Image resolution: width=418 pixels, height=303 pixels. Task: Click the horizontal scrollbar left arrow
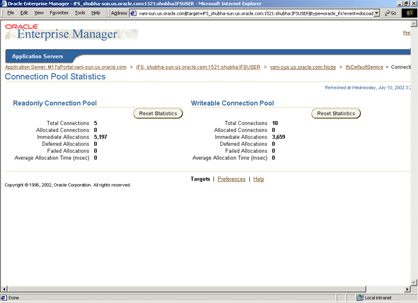3,289
